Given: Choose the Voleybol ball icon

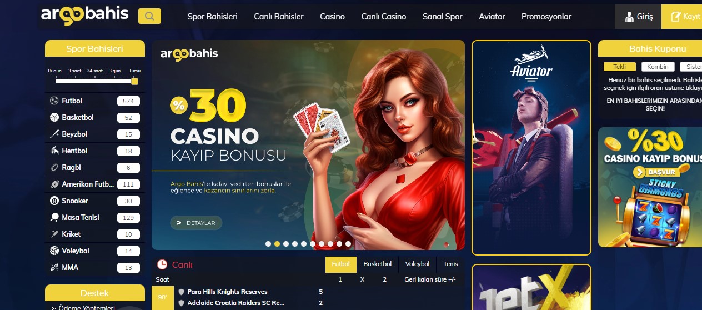Looking at the screenshot, I should [x=54, y=251].
